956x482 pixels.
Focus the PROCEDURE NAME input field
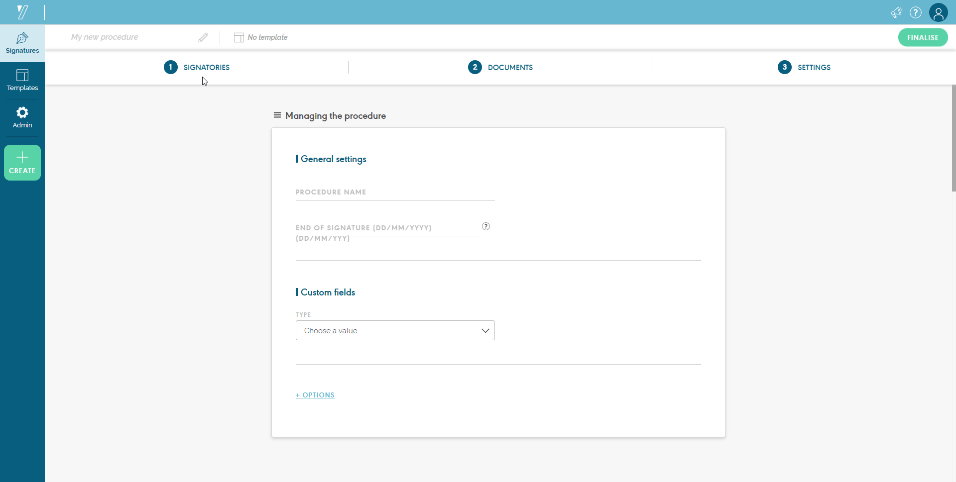click(395, 193)
